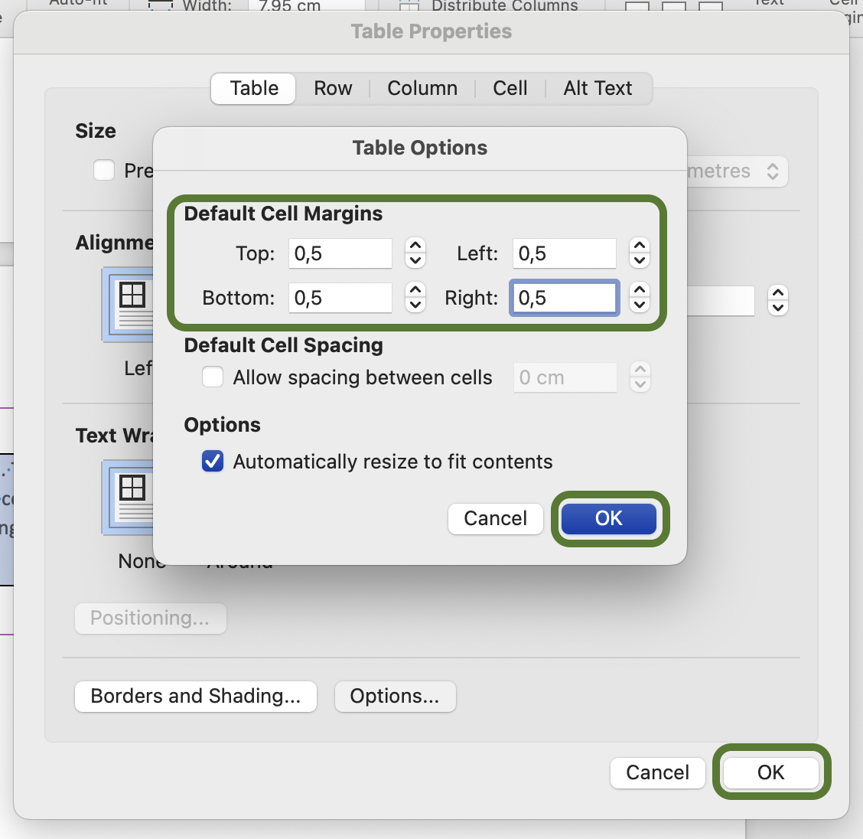Click the Top margin input field
The width and height of the screenshot is (863, 839).
340,253
